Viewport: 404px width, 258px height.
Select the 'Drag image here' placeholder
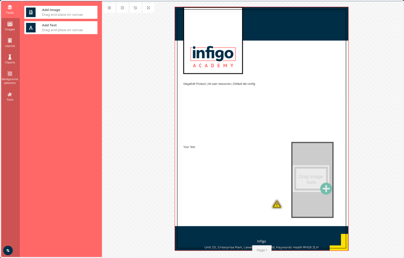point(312,180)
